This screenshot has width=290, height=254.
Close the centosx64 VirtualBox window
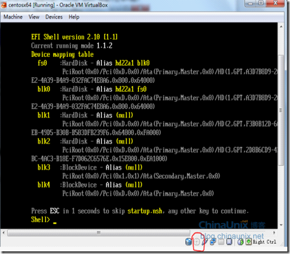point(275,3)
